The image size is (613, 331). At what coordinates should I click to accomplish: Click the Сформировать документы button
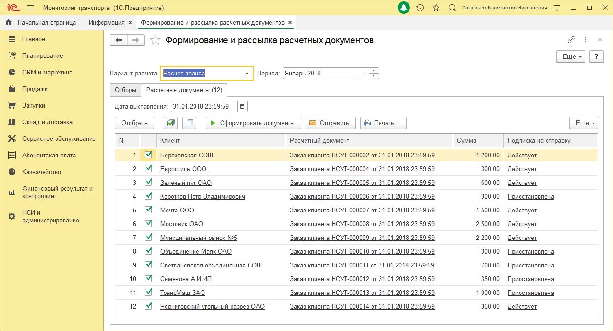pyautogui.click(x=253, y=123)
